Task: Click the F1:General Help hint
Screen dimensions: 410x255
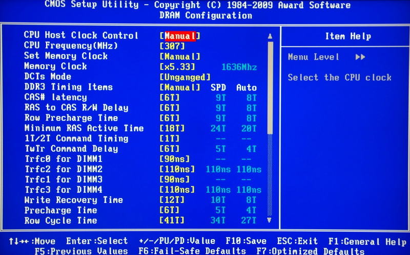Action: coord(367,241)
